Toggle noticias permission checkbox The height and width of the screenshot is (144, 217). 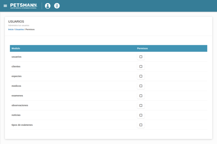coord(141,115)
